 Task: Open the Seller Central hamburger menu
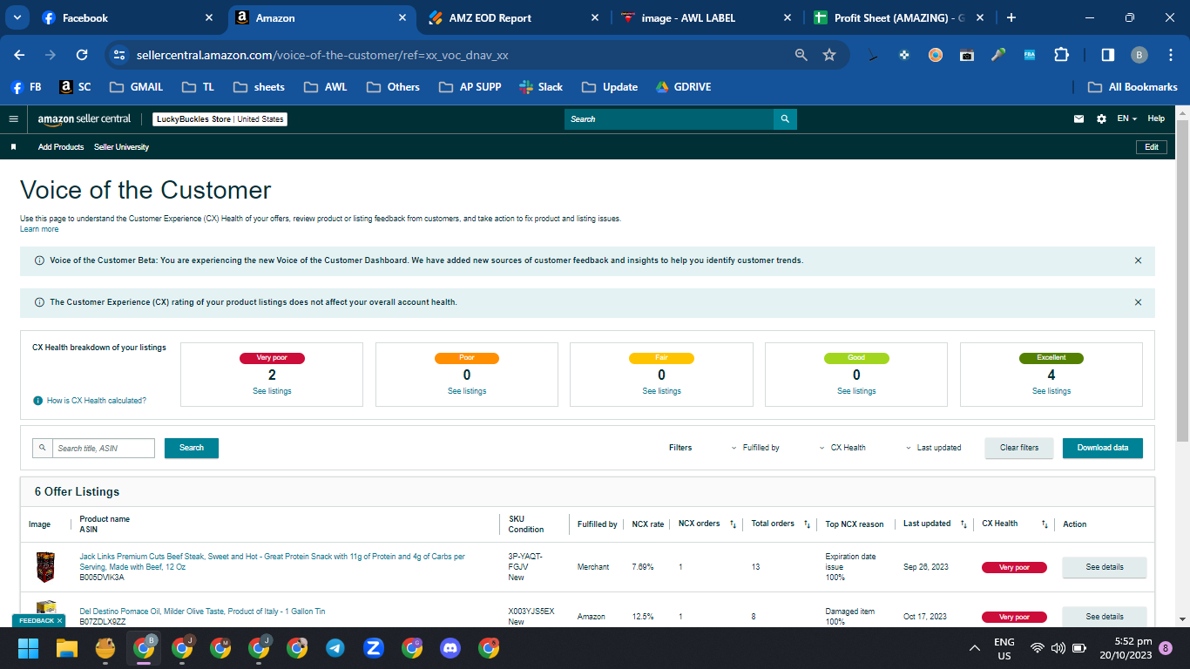(x=13, y=119)
